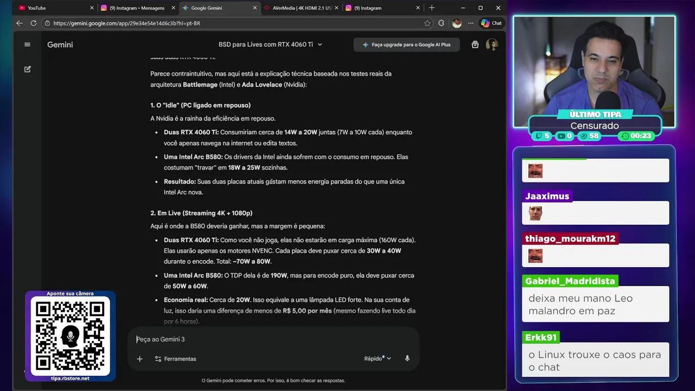Click the emote in Jaaximus's message
695x391 pixels.
(535, 213)
